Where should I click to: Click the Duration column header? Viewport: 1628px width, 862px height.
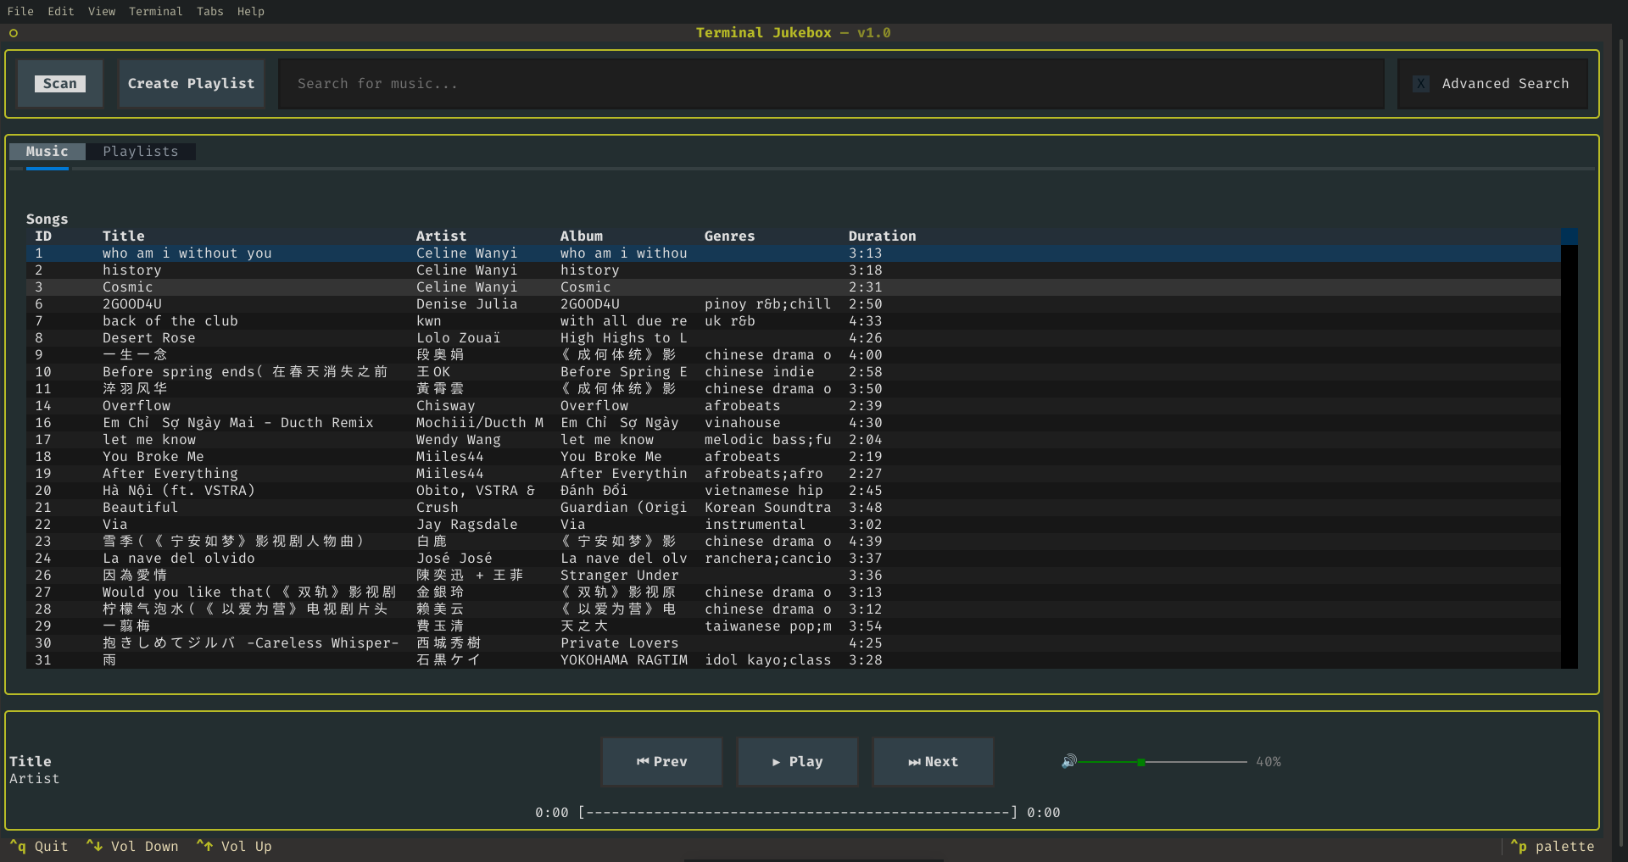coord(882,236)
